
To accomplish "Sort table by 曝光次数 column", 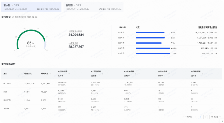I will [28, 74].
